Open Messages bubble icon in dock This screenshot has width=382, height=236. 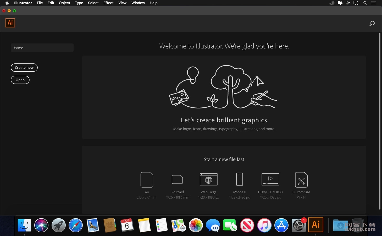(x=213, y=225)
